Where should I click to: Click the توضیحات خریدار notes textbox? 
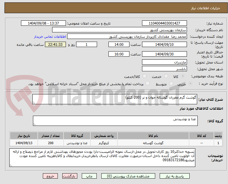102,158
